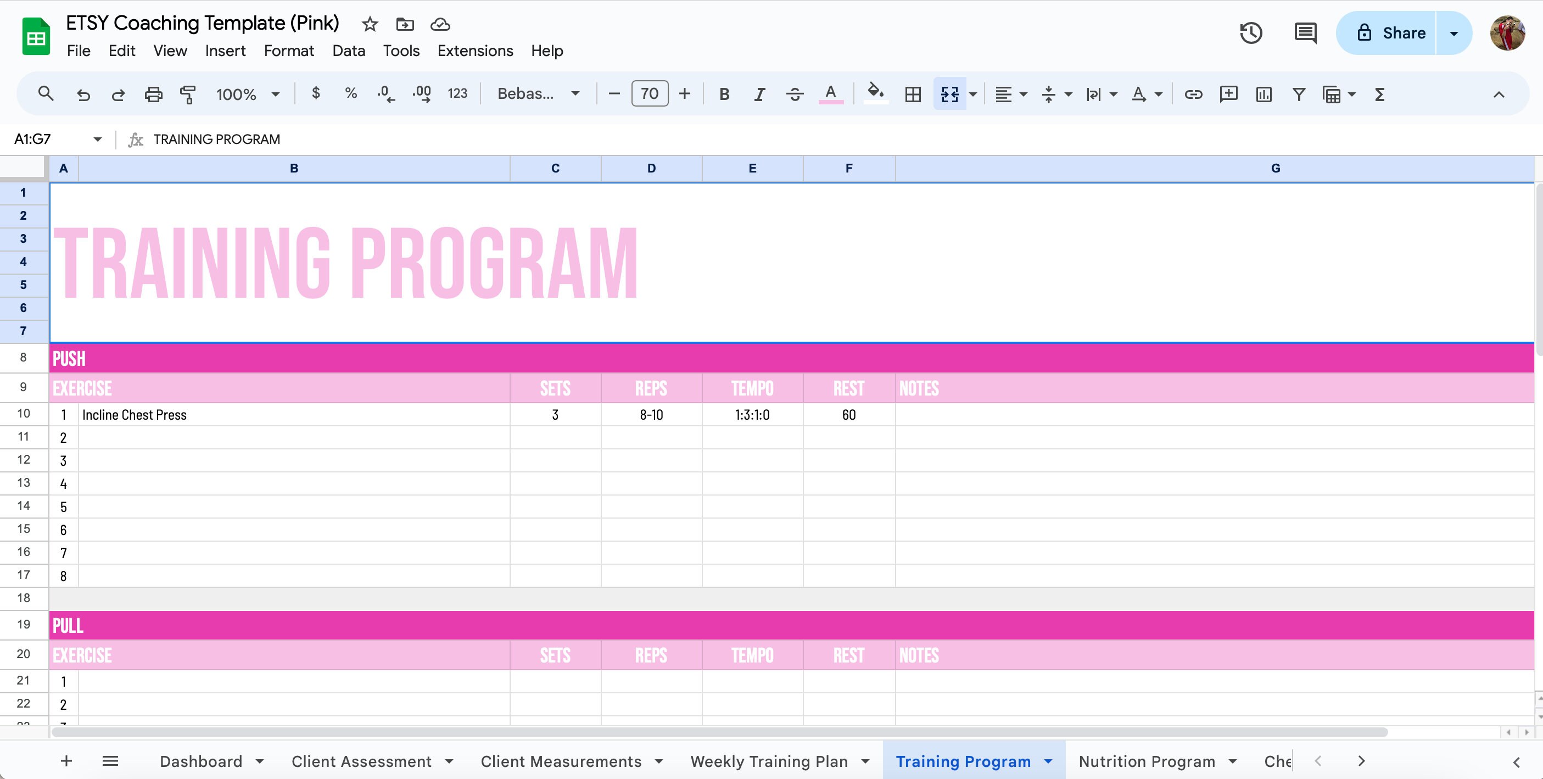
Task: Insert a link
Action: (x=1193, y=94)
